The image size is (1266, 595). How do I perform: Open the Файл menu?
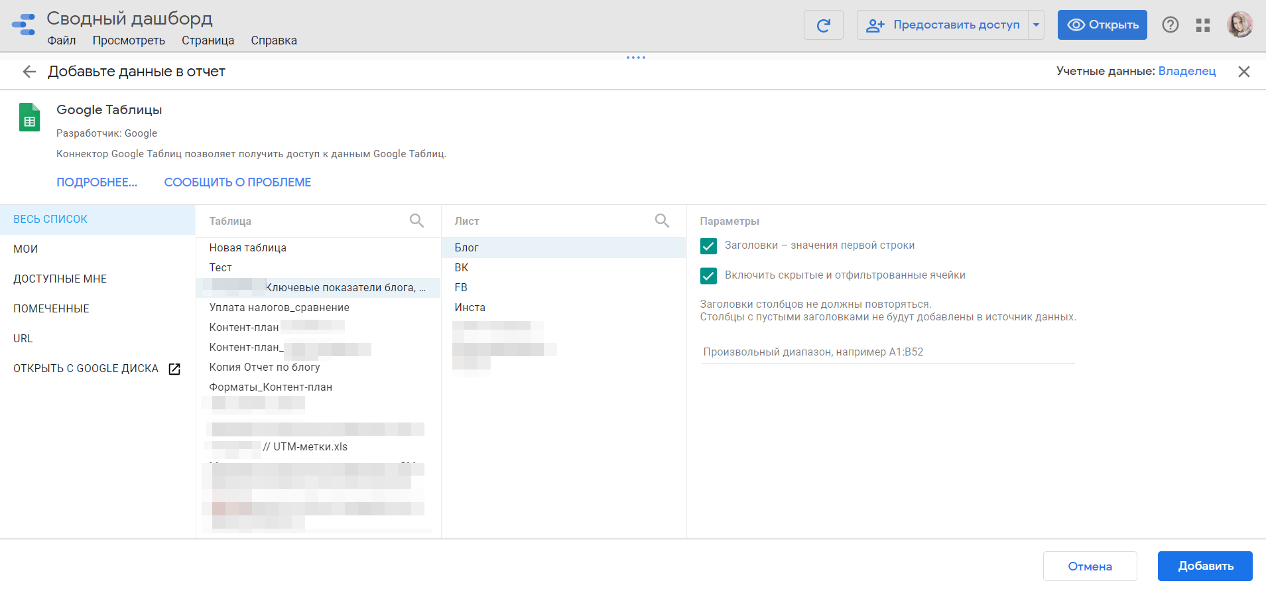(62, 40)
